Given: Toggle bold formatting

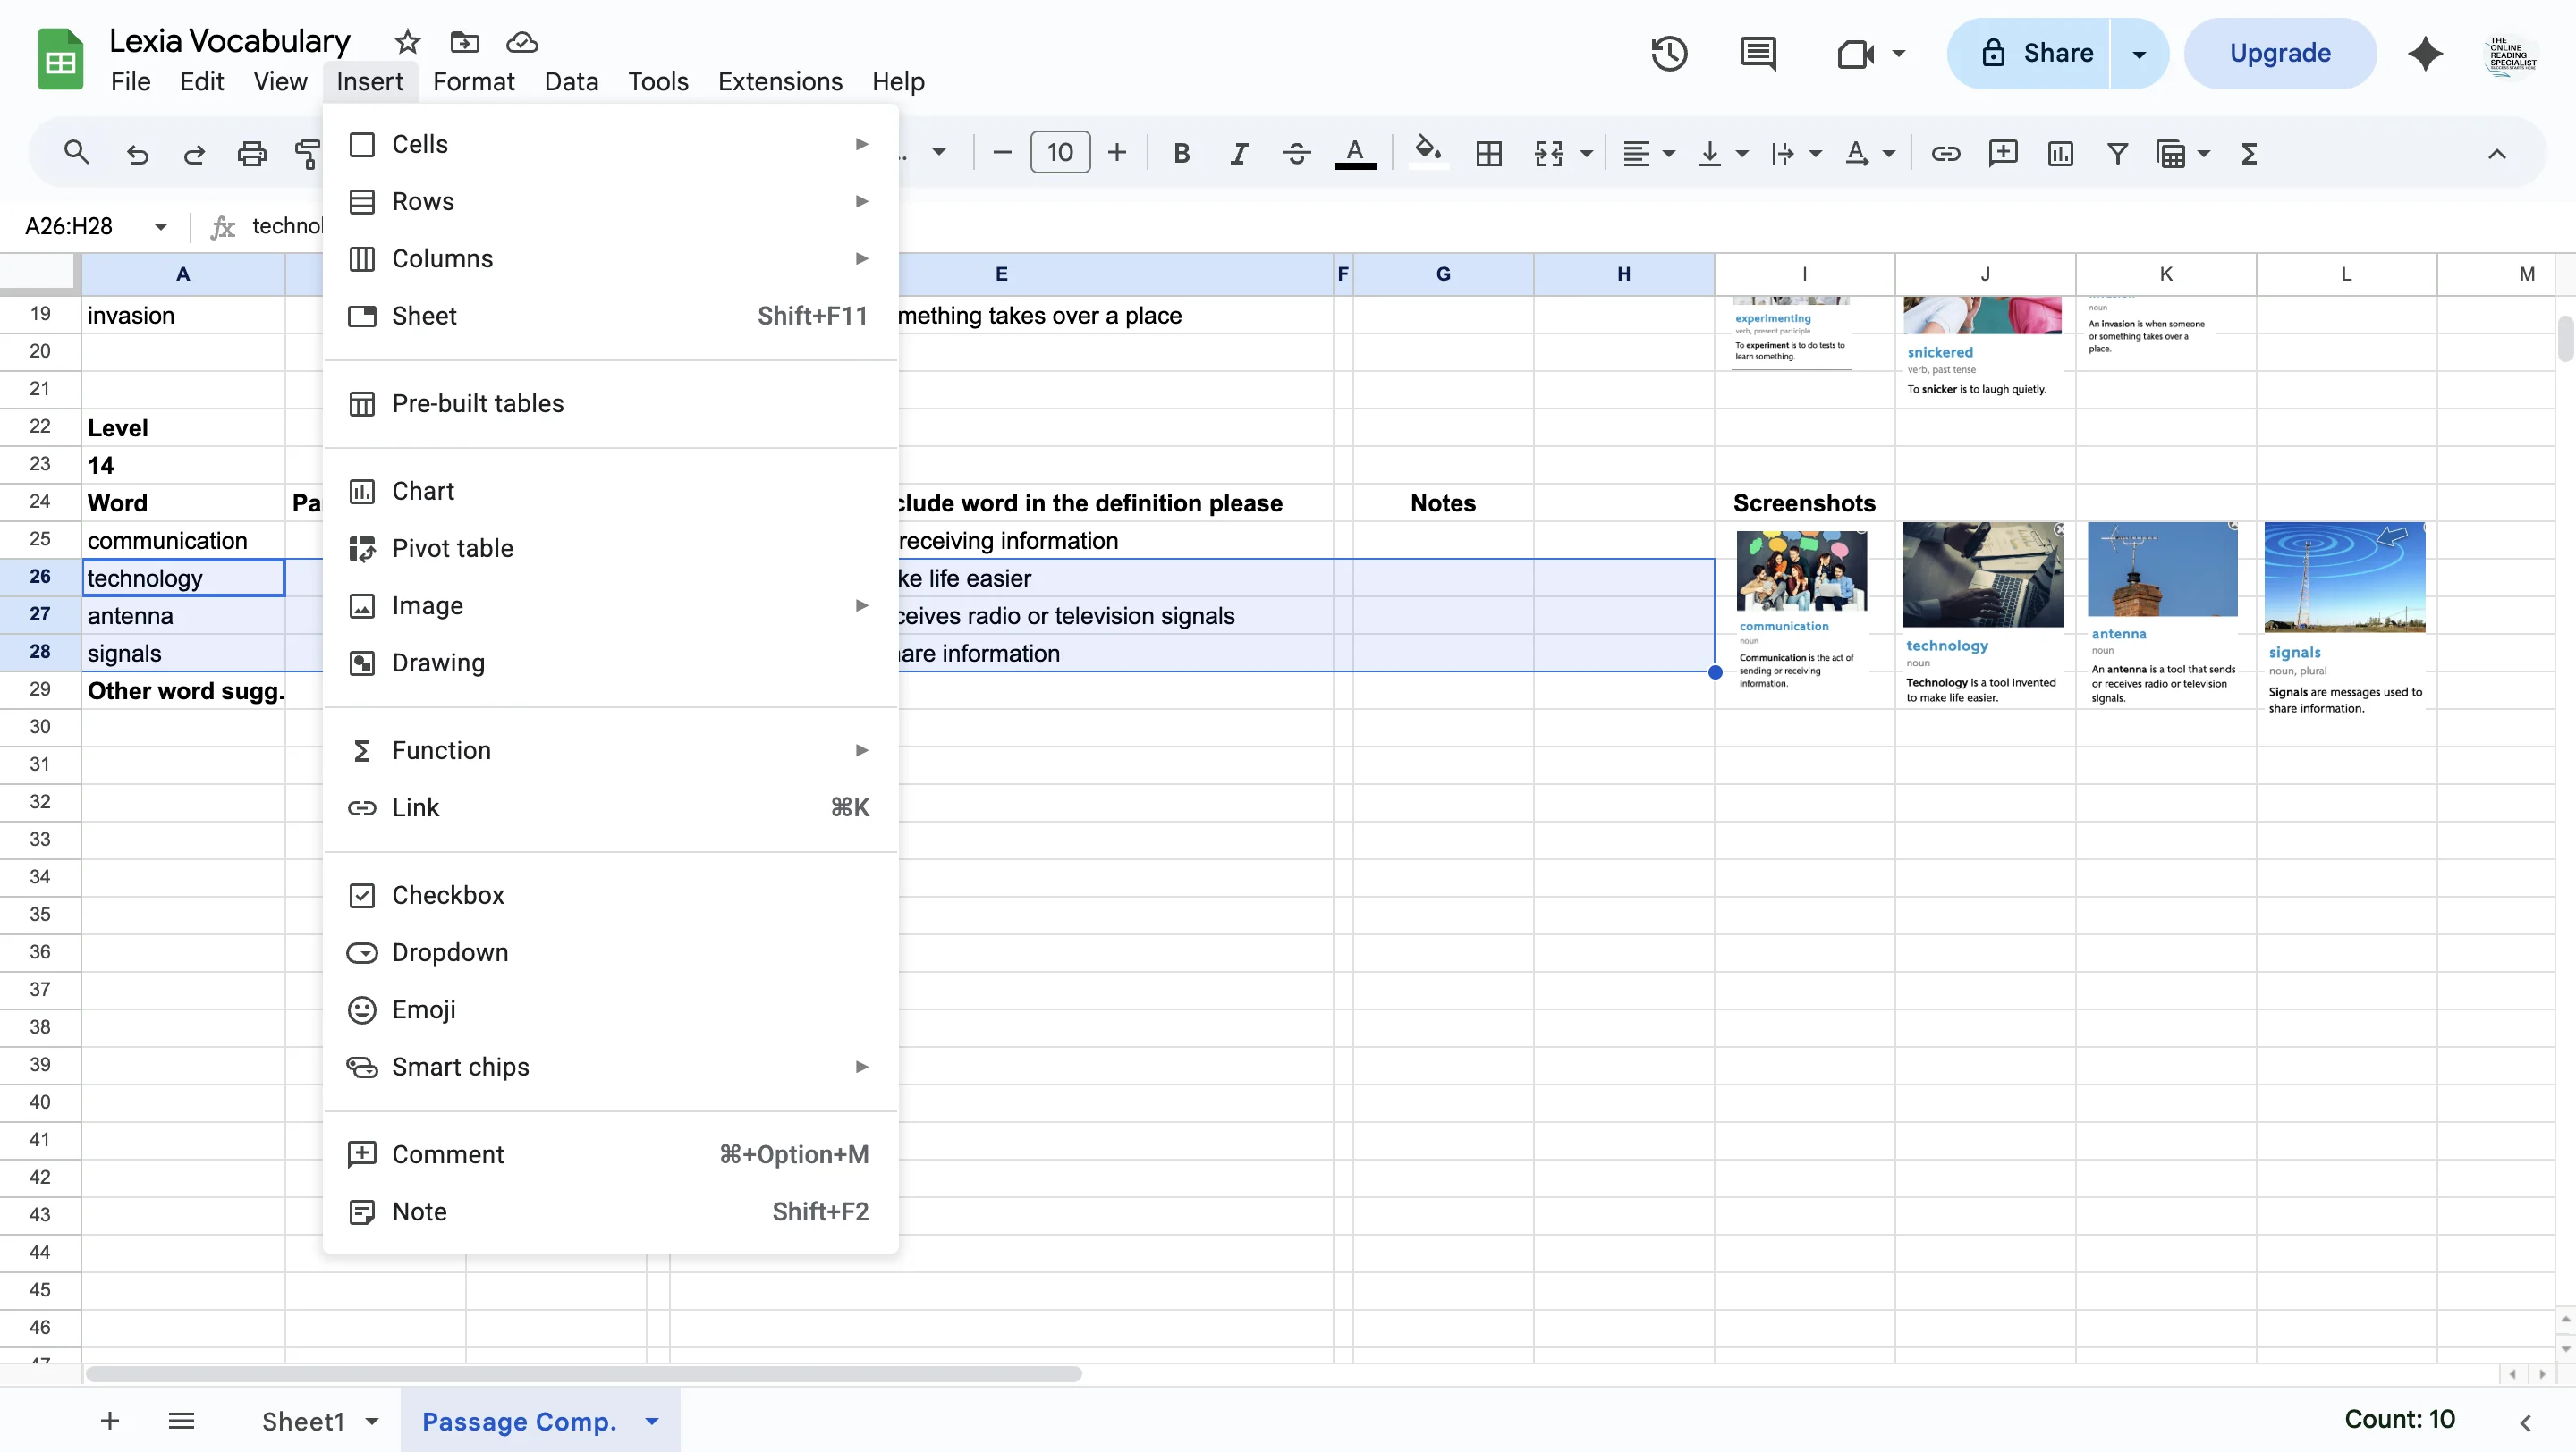Looking at the screenshot, I should 1181,152.
